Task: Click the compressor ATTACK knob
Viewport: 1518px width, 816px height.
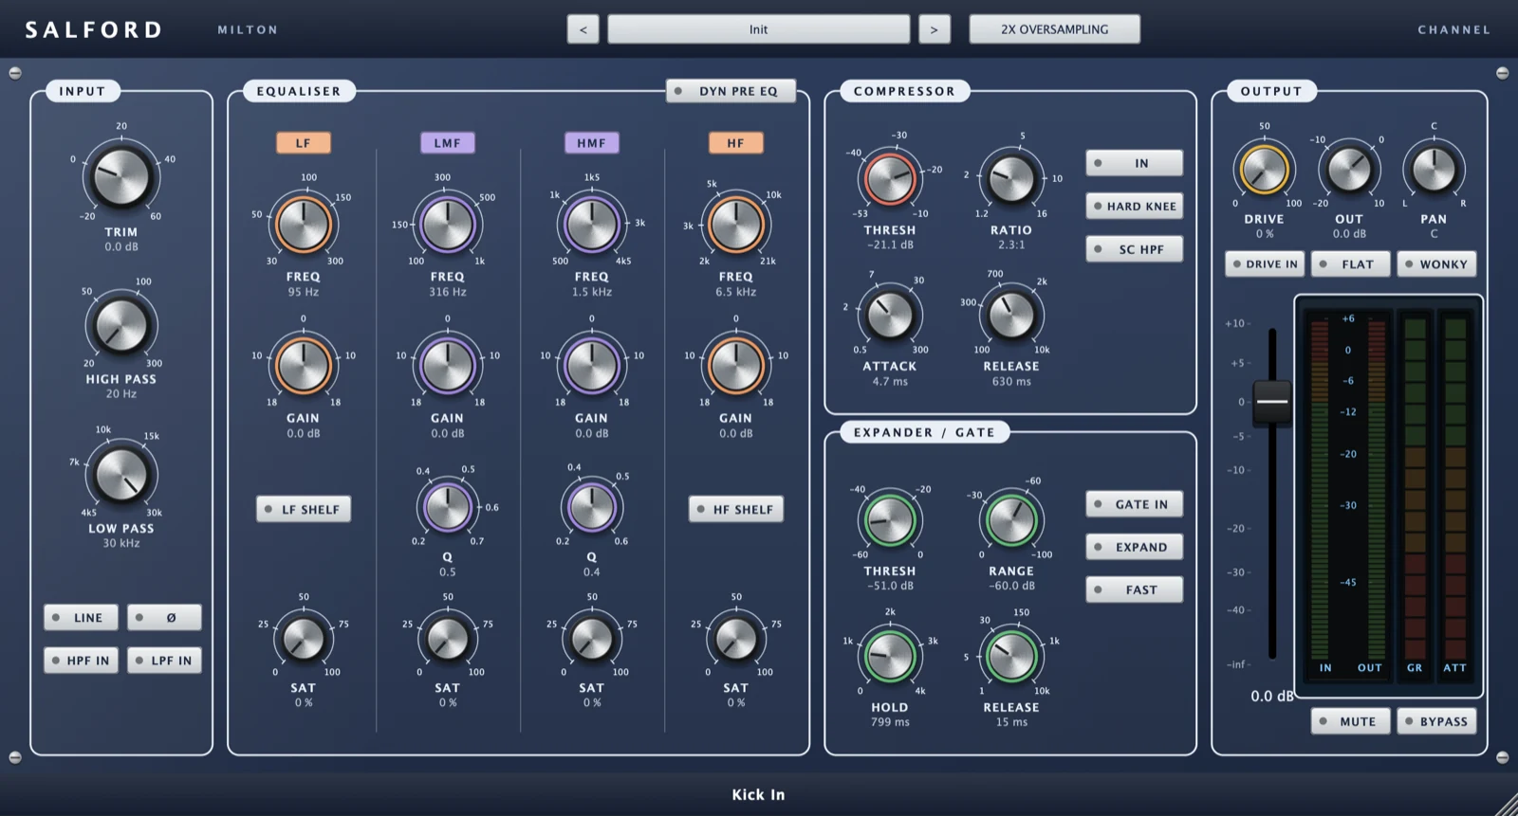Action: (x=889, y=316)
